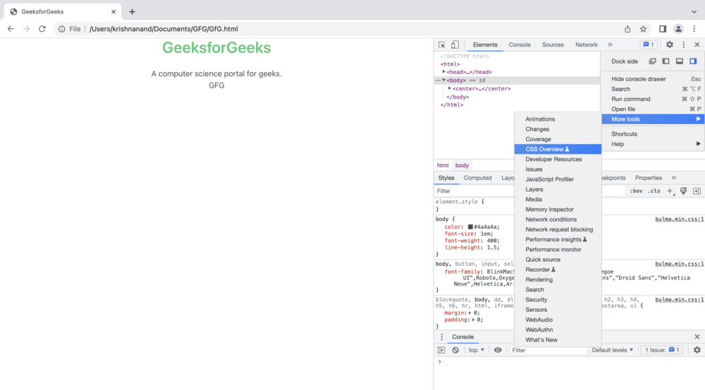Switch to the Sources panel tab
This screenshot has width=705, height=390.
553,44
